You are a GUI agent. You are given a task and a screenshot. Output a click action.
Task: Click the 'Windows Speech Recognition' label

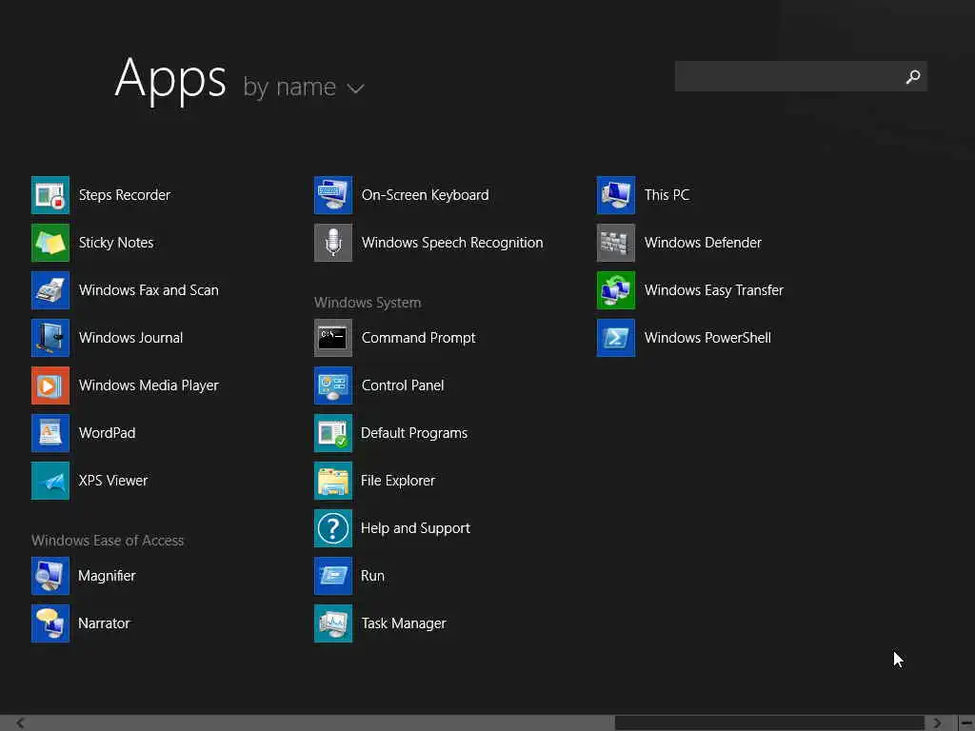point(452,243)
